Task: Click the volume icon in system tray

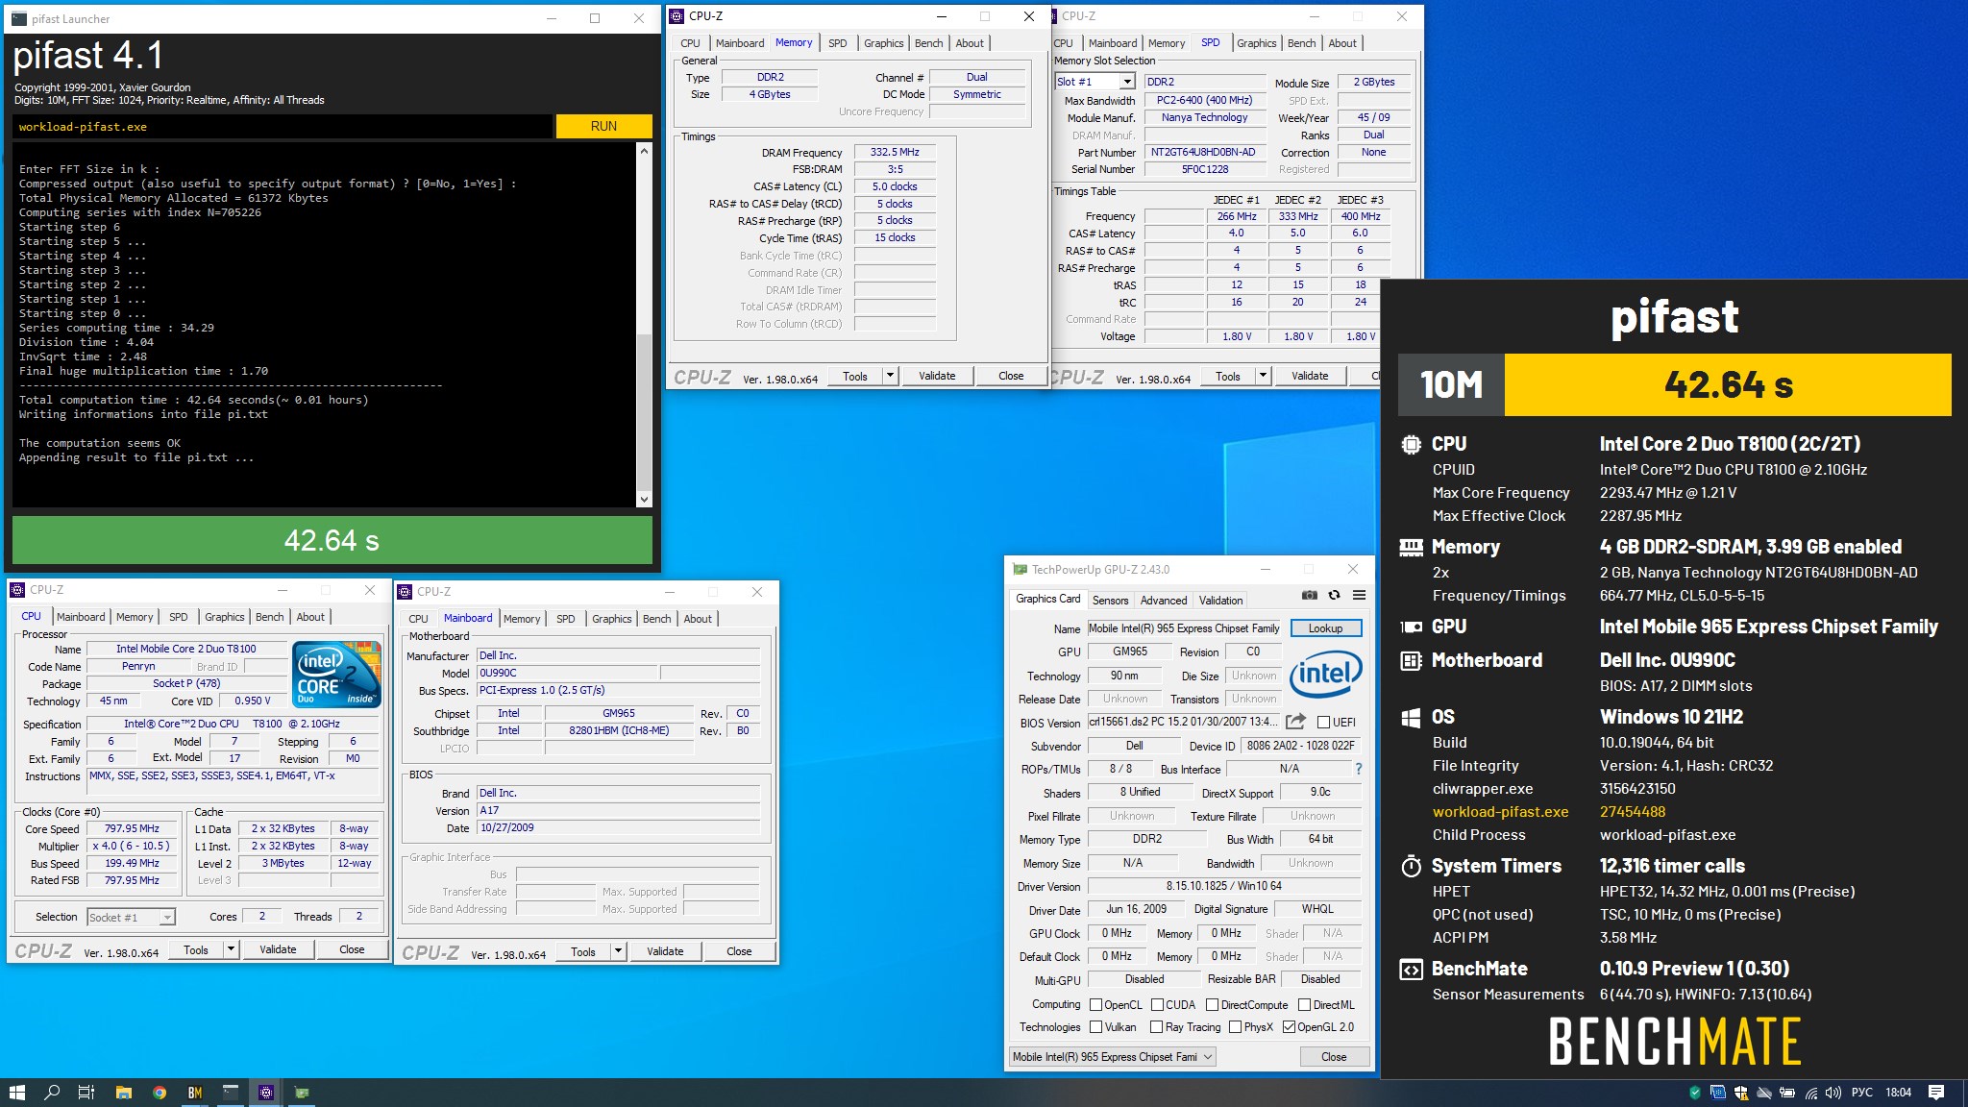Action: [1833, 1093]
